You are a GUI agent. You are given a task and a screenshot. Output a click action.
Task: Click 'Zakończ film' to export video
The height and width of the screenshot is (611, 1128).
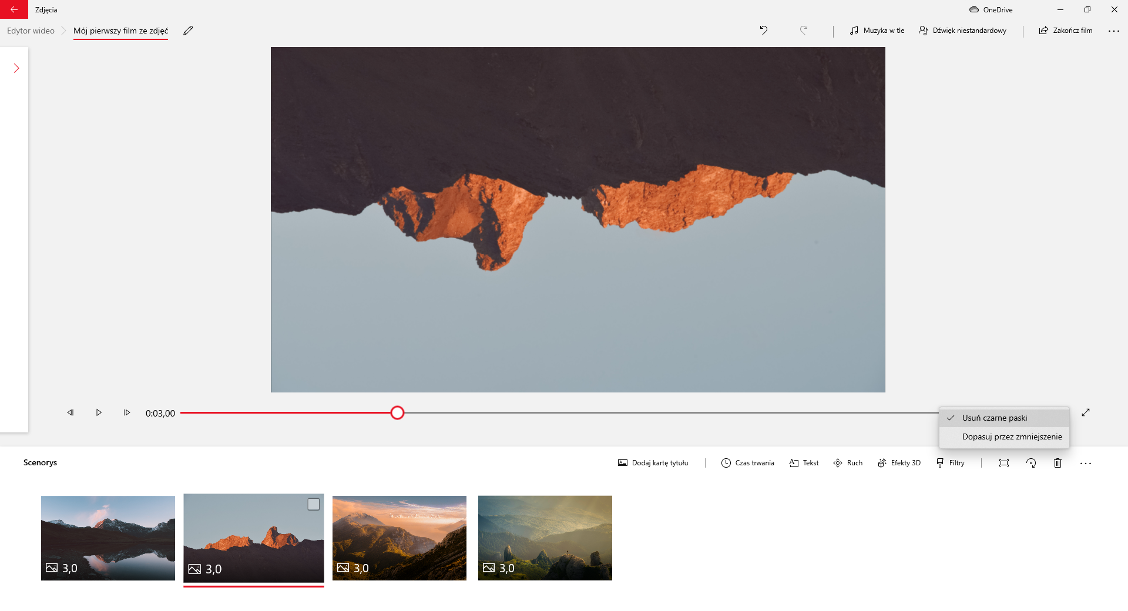click(1066, 31)
